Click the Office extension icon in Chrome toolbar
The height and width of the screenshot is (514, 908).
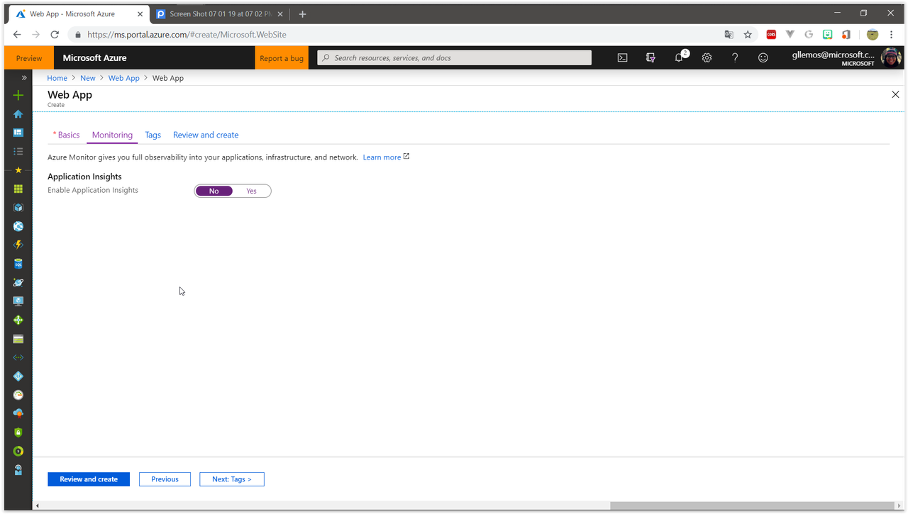846,34
